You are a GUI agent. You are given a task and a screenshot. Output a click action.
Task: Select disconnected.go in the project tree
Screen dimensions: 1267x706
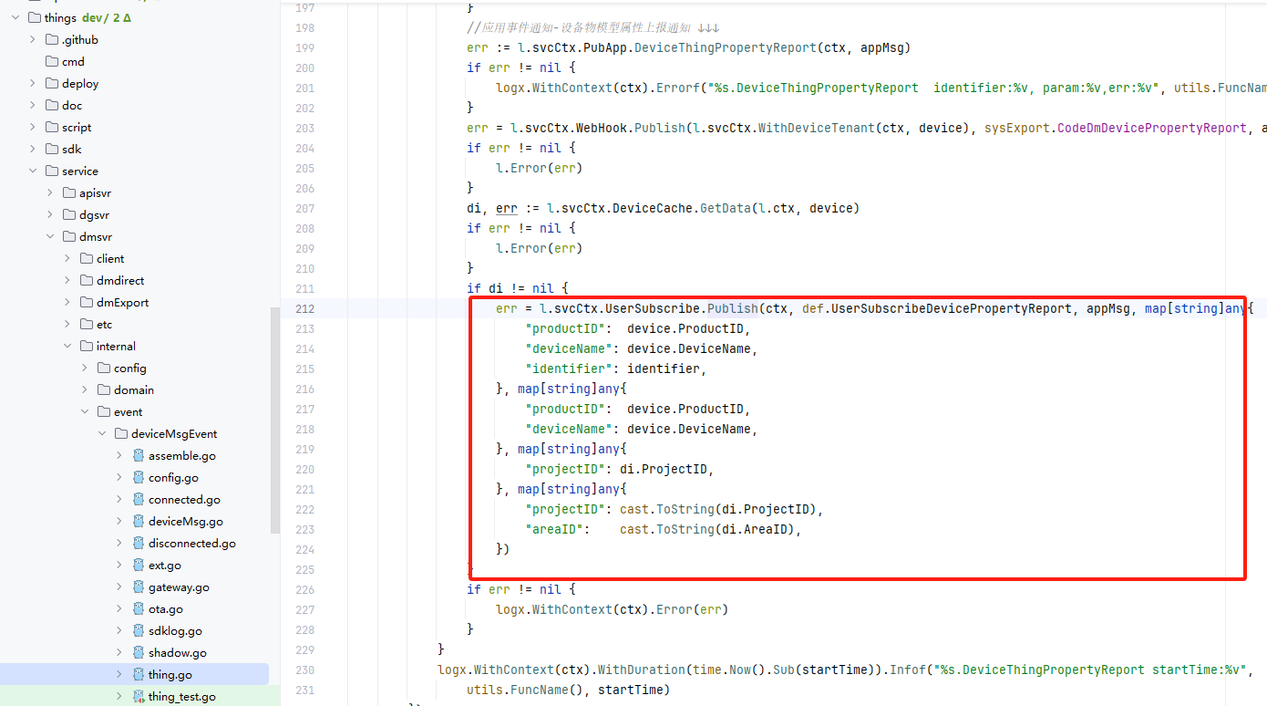click(x=191, y=543)
